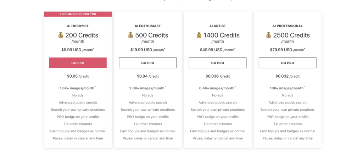Screen dimensions: 363x155
Task: Click the AI Professional plan heading
Action: point(287,26)
